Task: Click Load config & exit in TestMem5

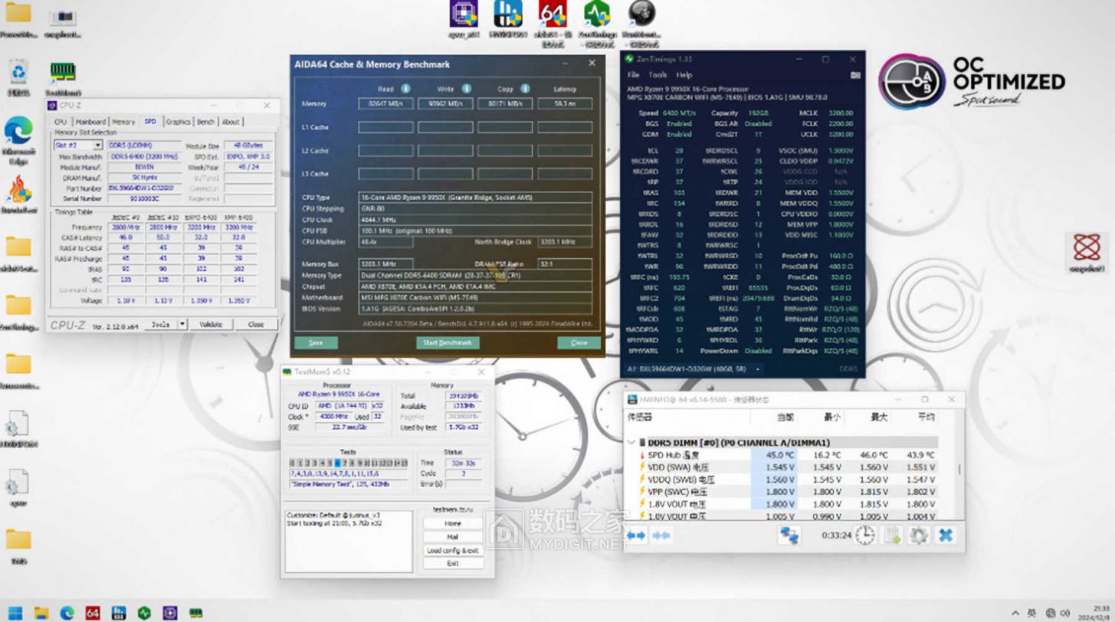Action: point(452,550)
